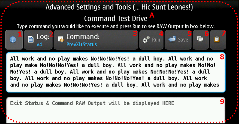Run the typed command
239x124 pixels.
coord(151,40)
